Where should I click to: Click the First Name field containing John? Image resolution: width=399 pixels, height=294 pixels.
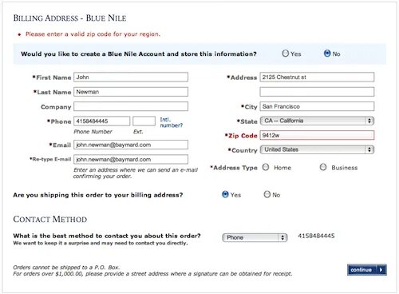click(131, 77)
